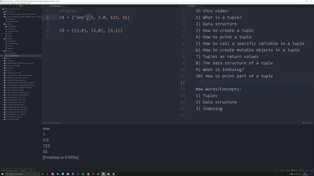Click '8) The data structure of a tuple'
Screen dimensions: 314x176
point(235,63)
